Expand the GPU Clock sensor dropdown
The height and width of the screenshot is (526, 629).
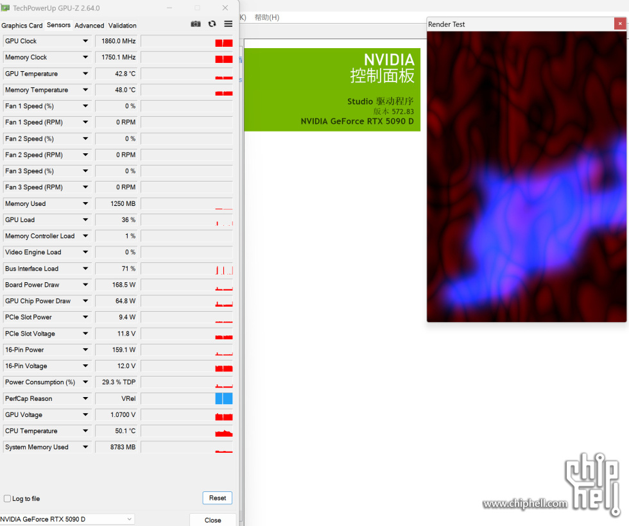(x=85, y=41)
